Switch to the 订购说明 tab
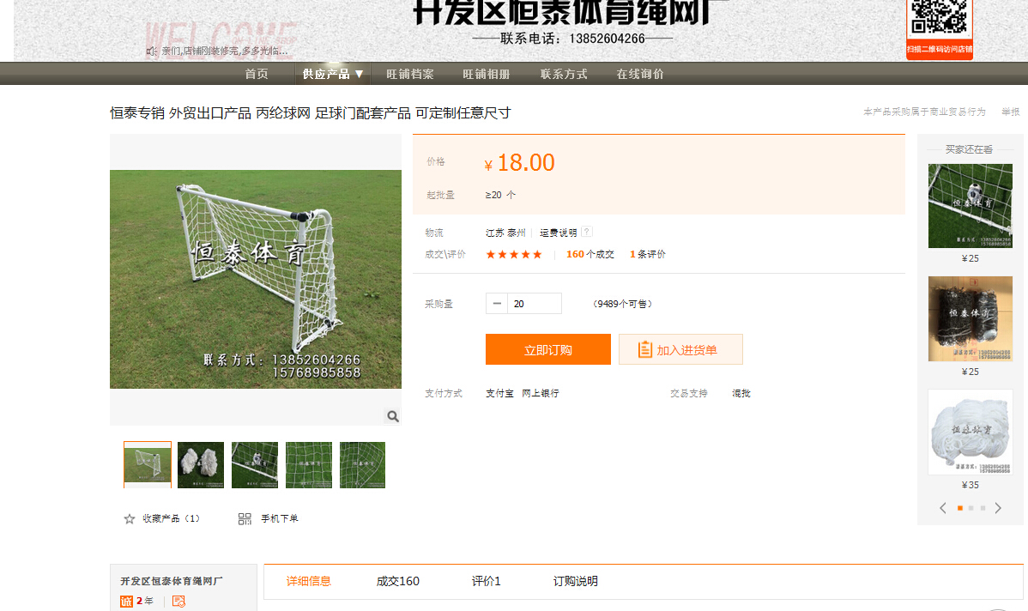 tap(575, 581)
